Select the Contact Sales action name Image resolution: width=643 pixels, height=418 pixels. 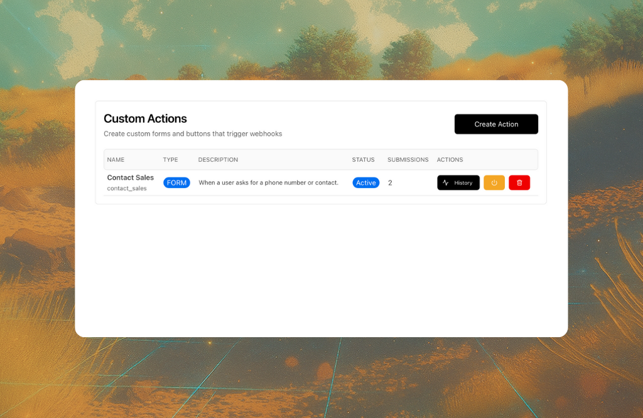(x=131, y=178)
